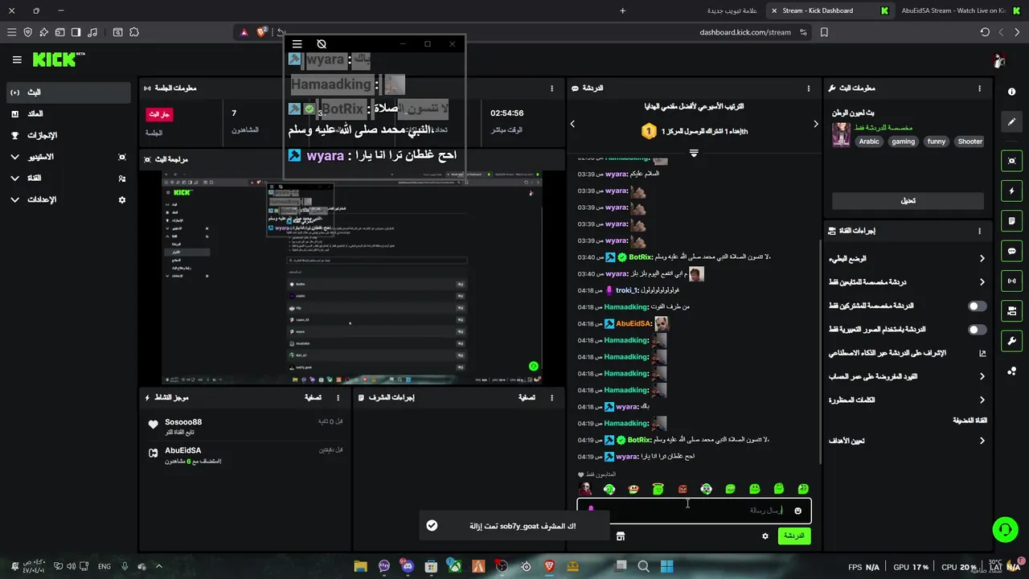Click the browser address bar dashboard.kick.com
The height and width of the screenshot is (579, 1029).
[745, 32]
